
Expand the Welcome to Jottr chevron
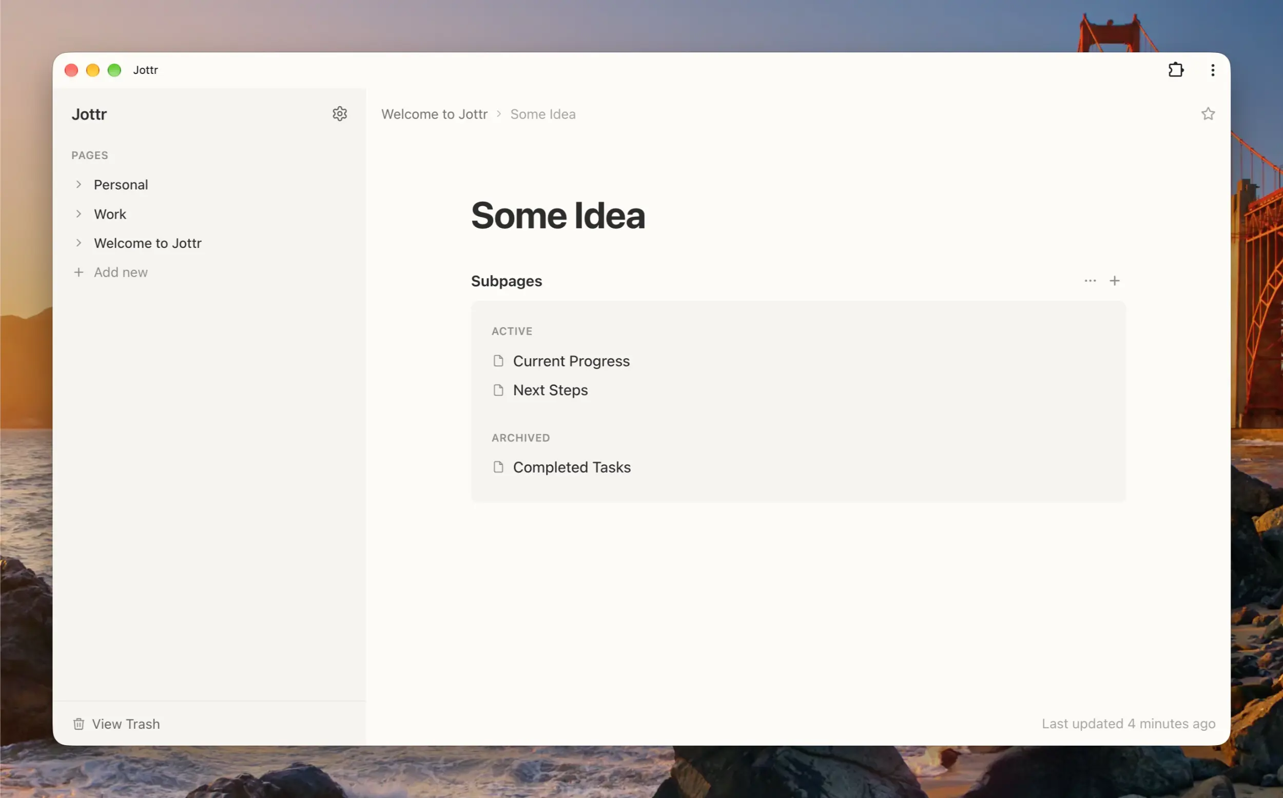pos(79,243)
